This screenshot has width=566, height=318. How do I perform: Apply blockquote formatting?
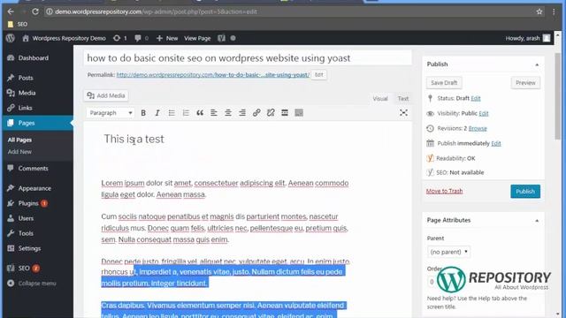coord(200,113)
